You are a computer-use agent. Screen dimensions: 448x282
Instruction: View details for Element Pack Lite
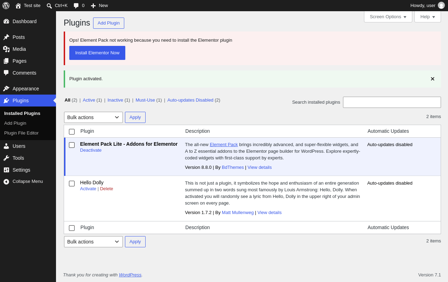[260, 167]
